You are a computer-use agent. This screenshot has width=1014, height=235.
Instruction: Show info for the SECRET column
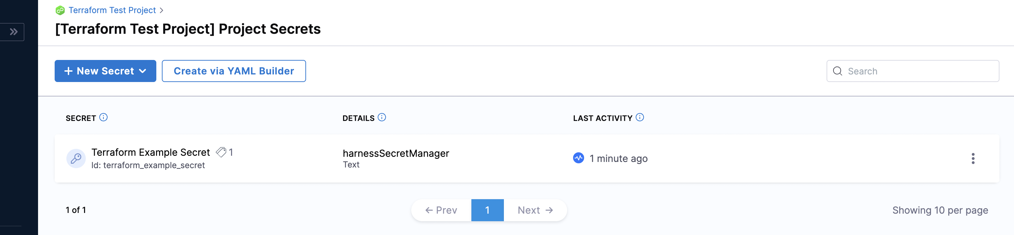pyautogui.click(x=103, y=117)
